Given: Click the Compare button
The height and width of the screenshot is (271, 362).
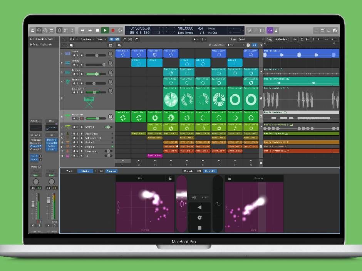Looking at the screenshot, I should 112,171.
